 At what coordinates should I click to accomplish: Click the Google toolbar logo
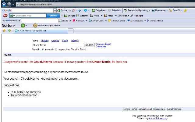pyautogui.click(x=7, y=10)
